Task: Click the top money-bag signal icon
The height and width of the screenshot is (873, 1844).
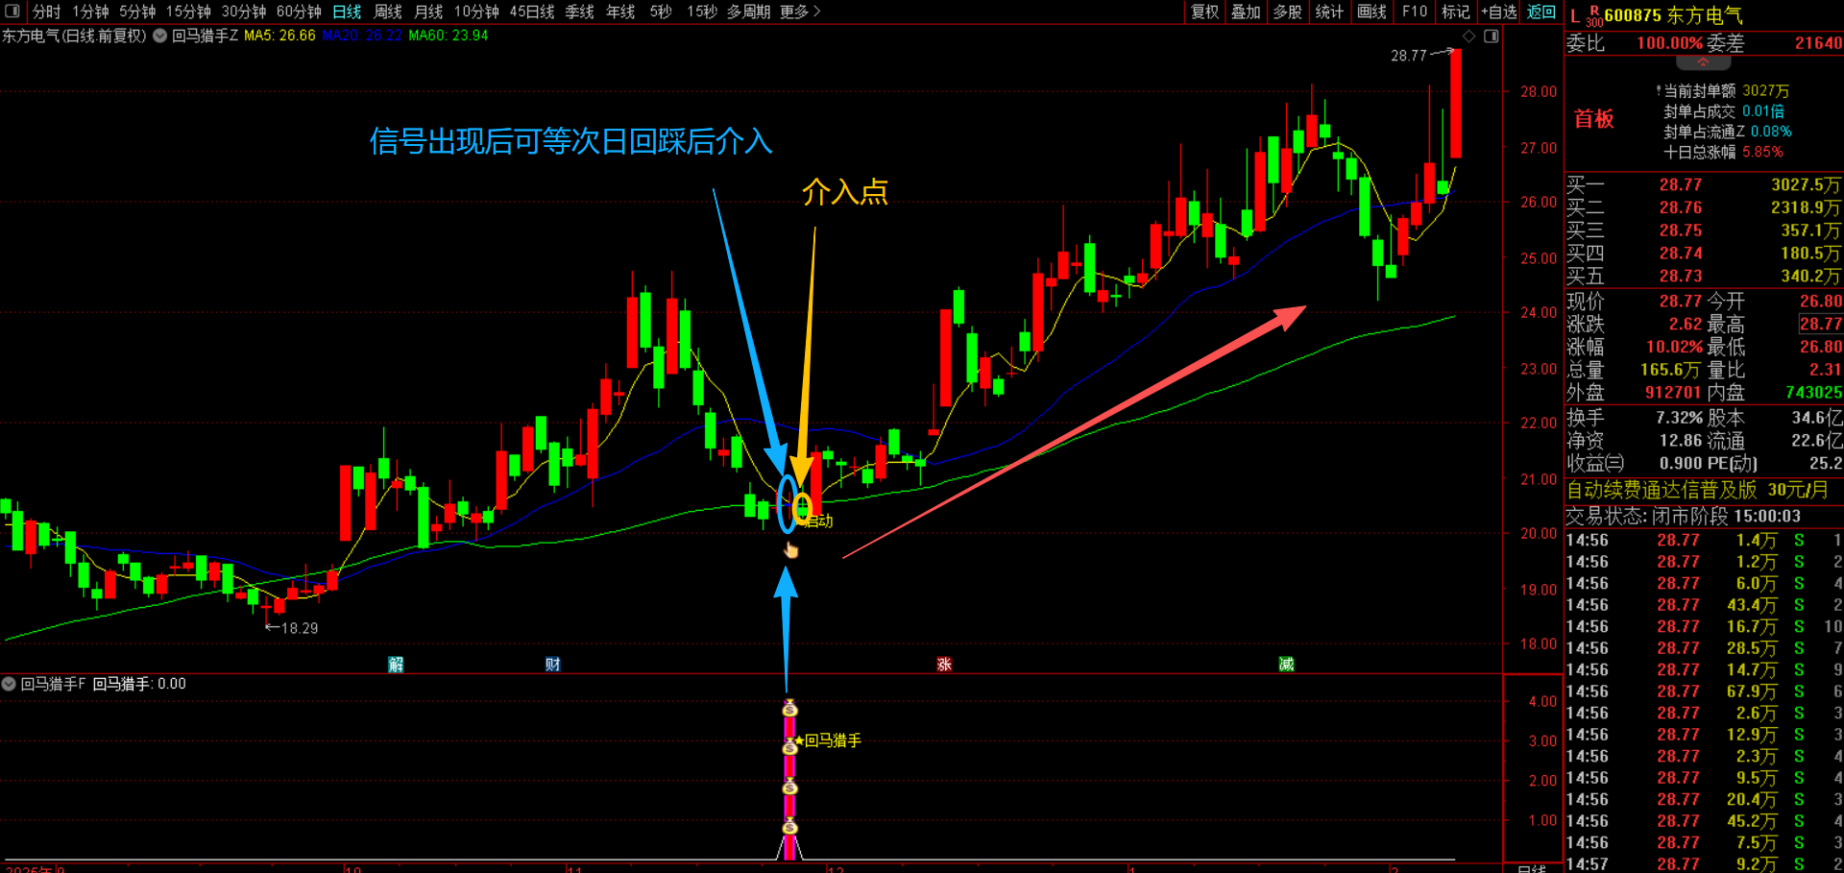Action: [x=789, y=708]
